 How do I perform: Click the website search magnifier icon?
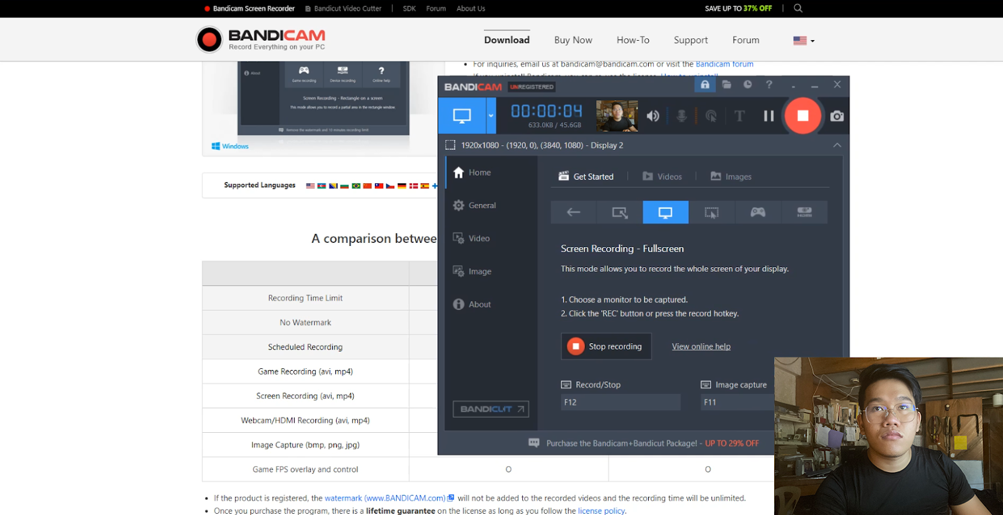pyautogui.click(x=798, y=8)
